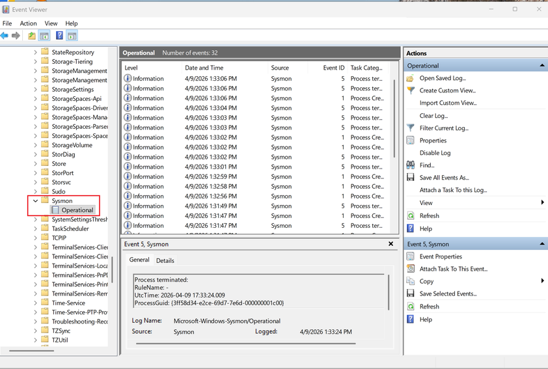Click the Refresh icon under Operational actions

tap(411, 215)
